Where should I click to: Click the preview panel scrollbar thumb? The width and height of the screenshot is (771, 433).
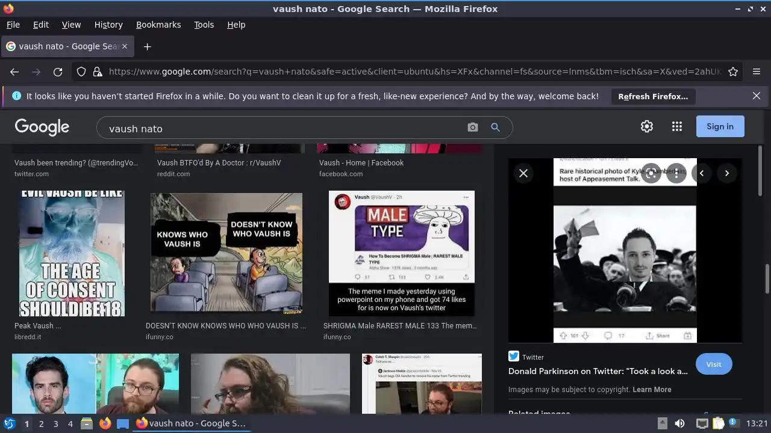760,171
